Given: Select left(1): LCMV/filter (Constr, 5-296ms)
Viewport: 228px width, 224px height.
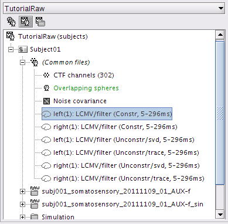Looking at the screenshot, I should pos(113,114).
